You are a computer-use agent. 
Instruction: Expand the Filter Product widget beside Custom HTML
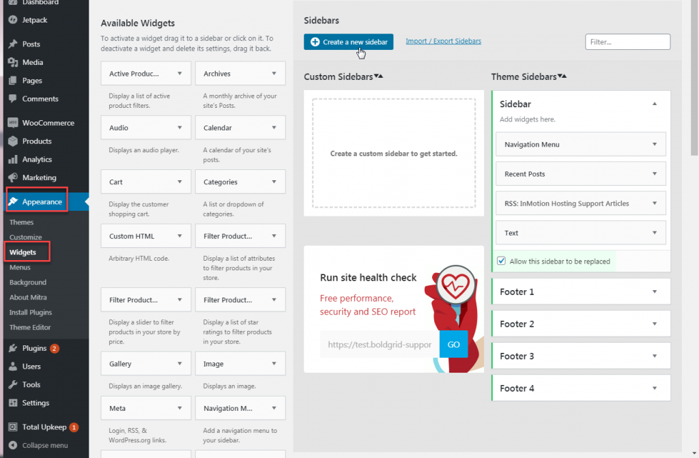[274, 236]
